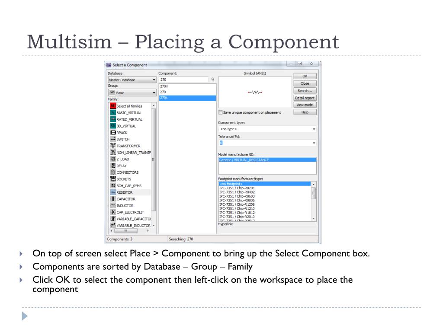The image size is (443, 332).
Task: Select footprint IPC-7351 / Chip-R2010
Action: click(x=265, y=217)
